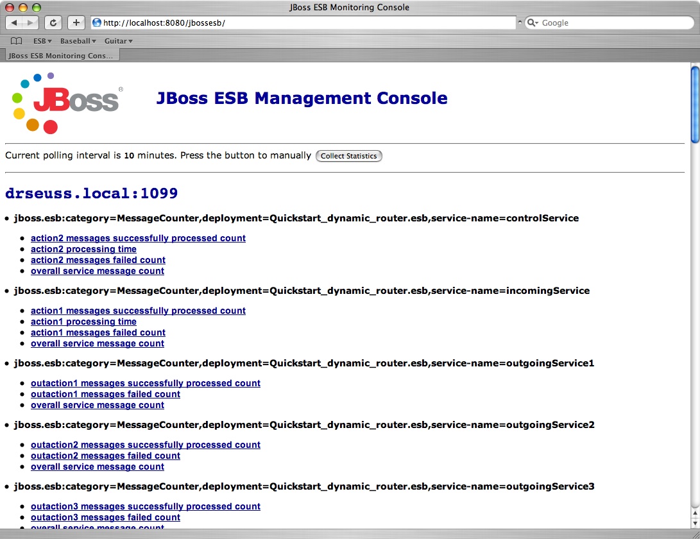Open the ESB bookmarks dropdown
Image resolution: width=700 pixels, height=539 pixels.
(x=42, y=41)
